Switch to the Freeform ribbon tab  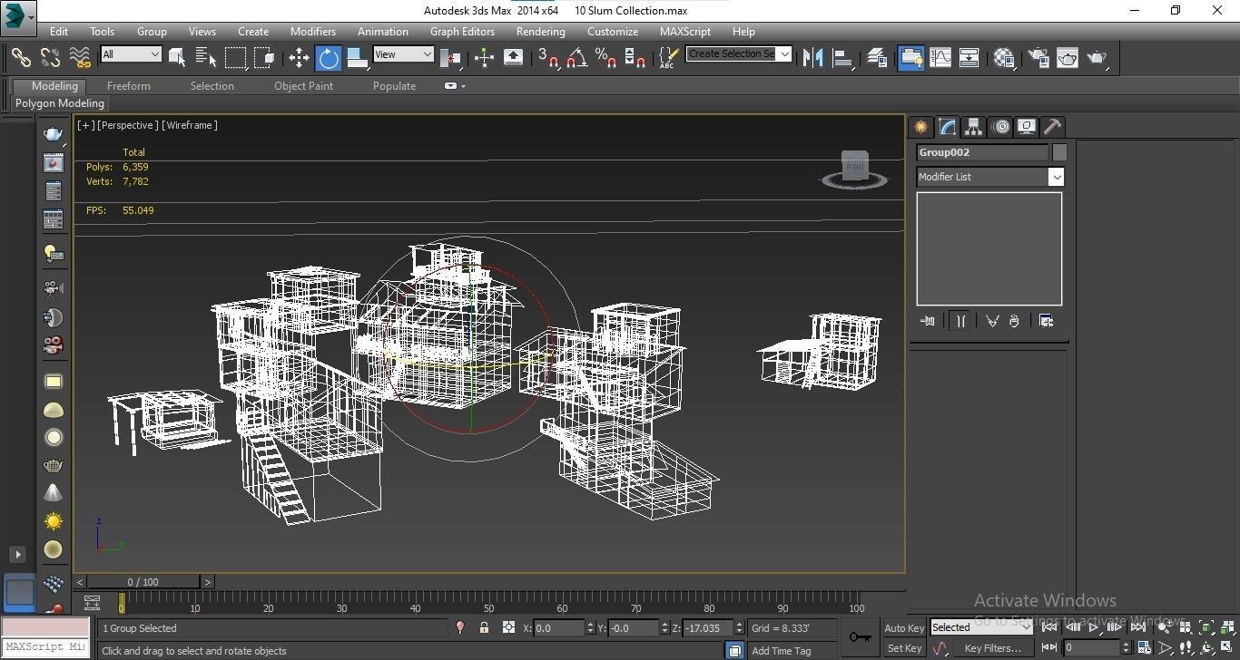[129, 86]
